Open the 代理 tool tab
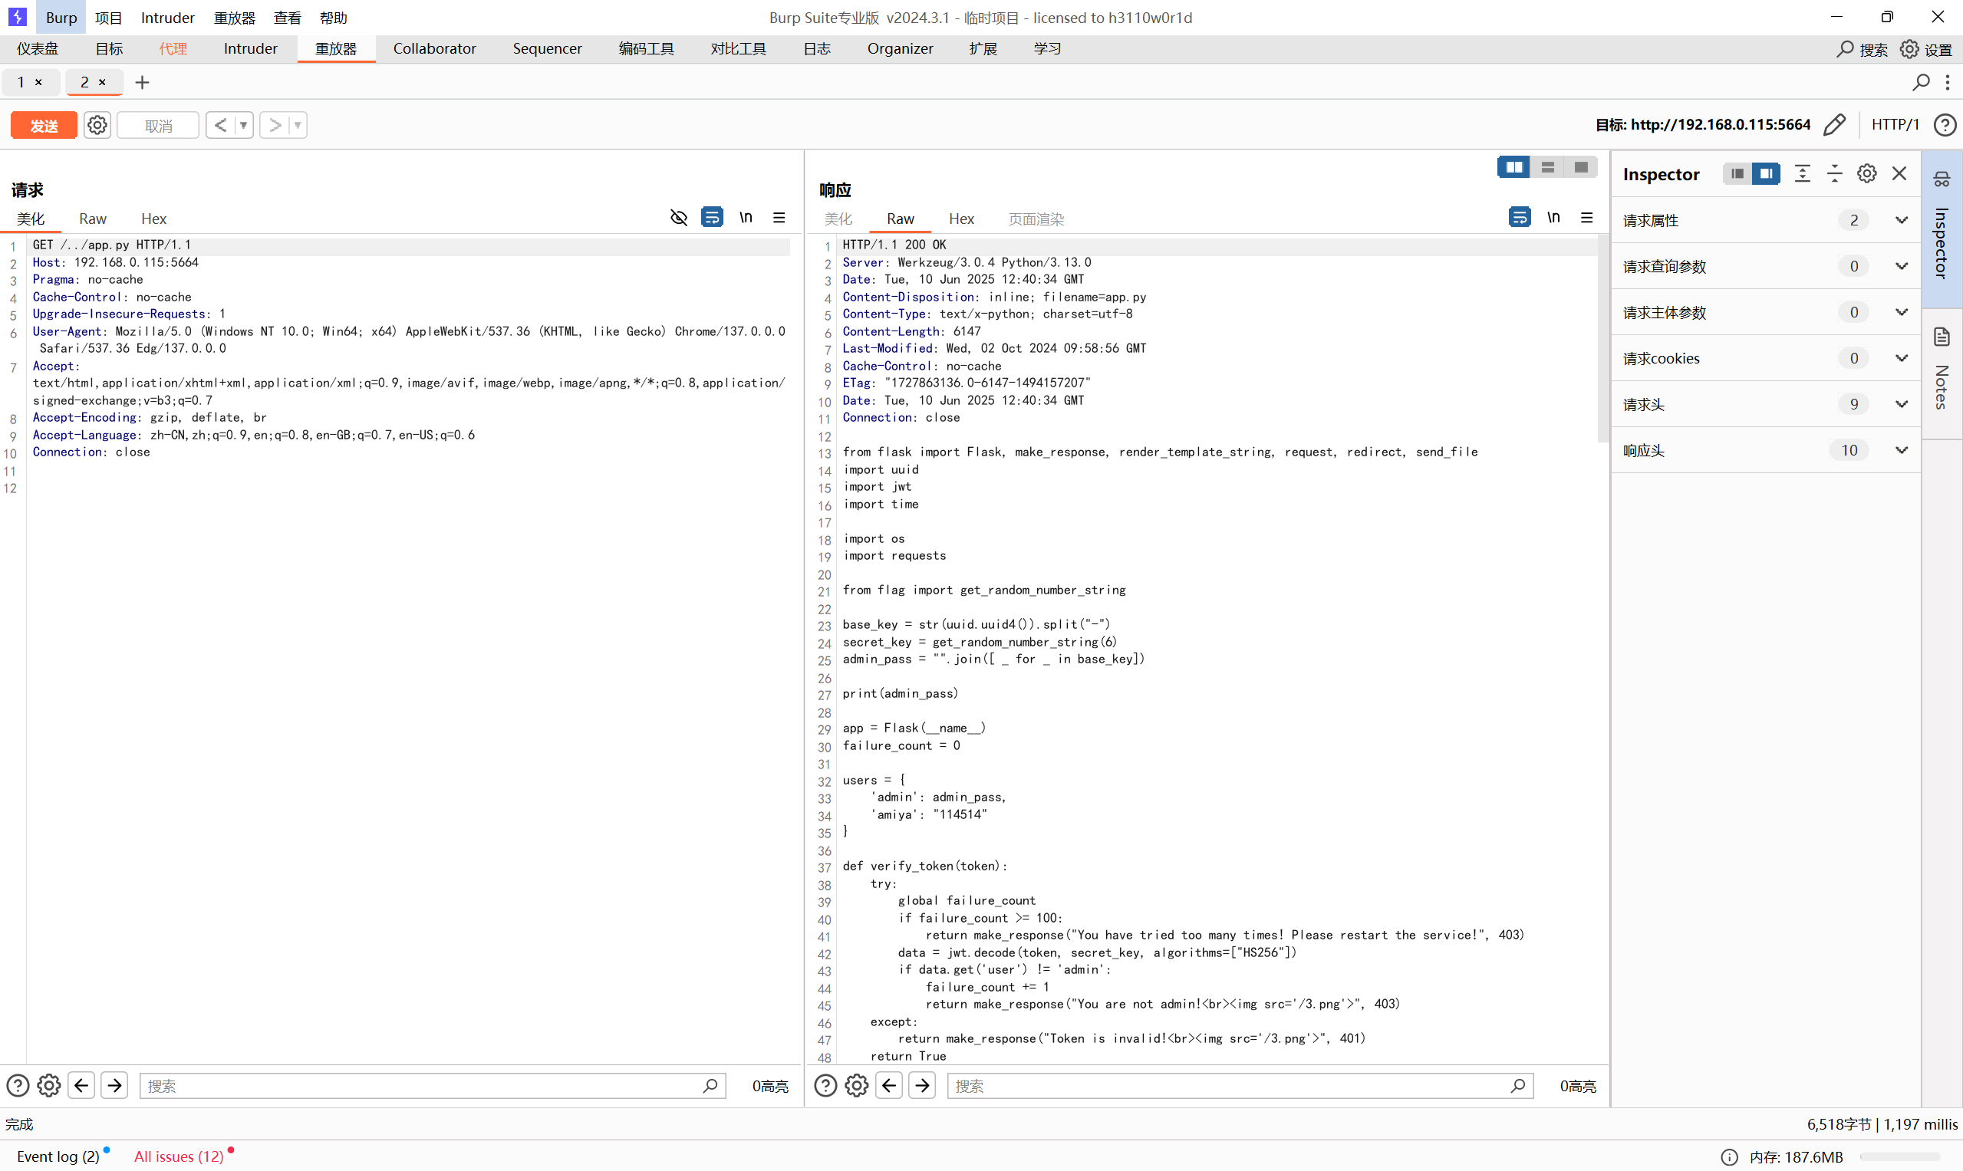The image size is (1963, 1171). (173, 49)
